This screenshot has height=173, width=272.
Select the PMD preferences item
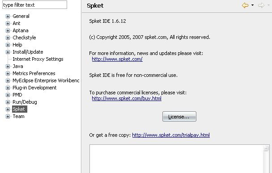[x=17, y=95]
